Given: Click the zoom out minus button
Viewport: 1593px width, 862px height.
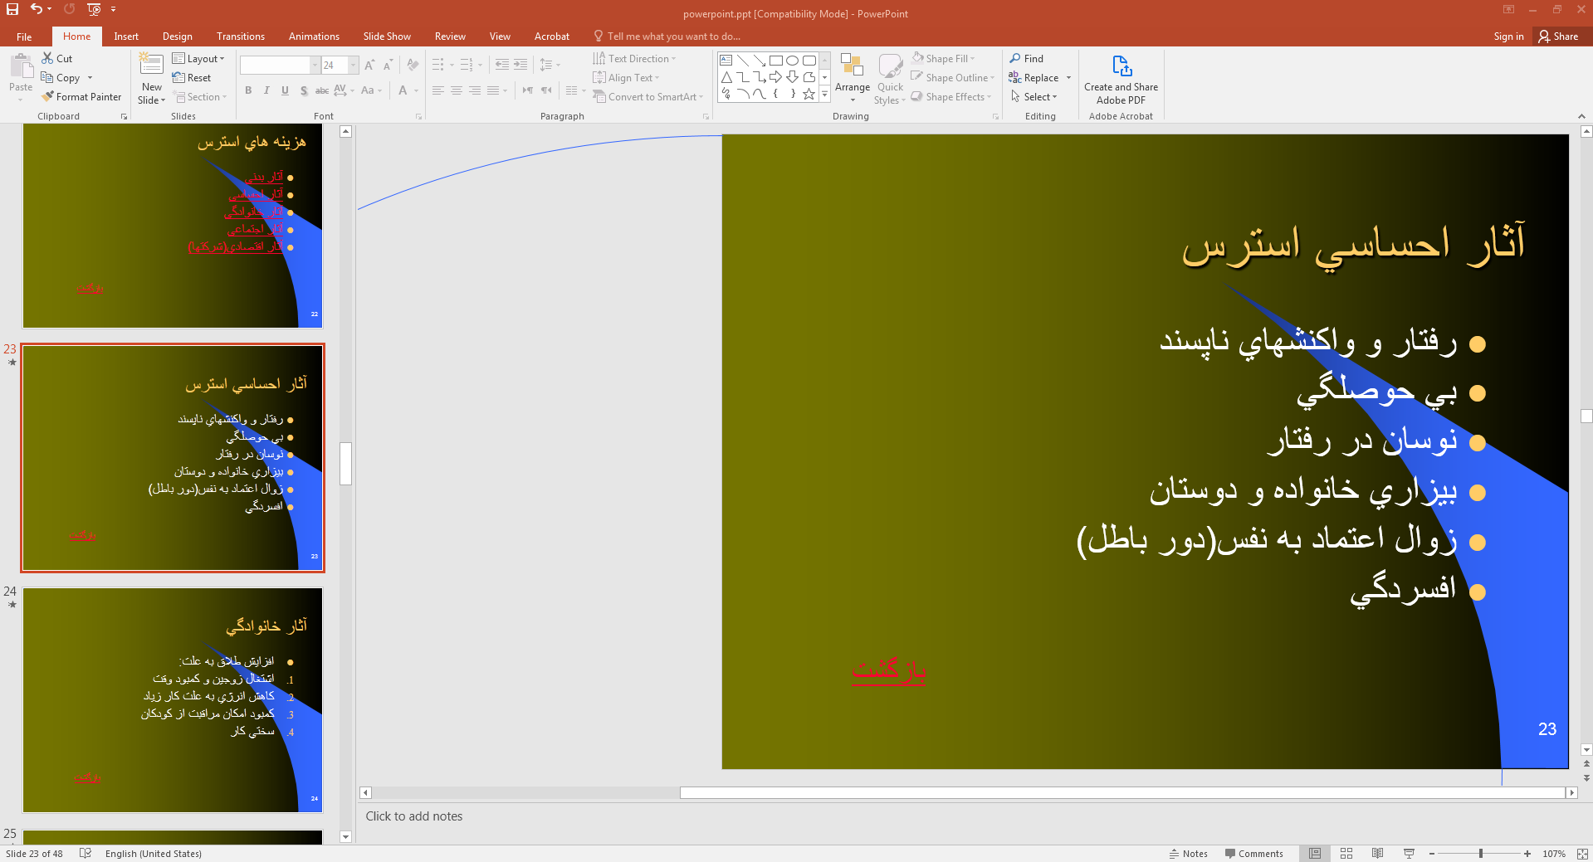Looking at the screenshot, I should 1432,853.
